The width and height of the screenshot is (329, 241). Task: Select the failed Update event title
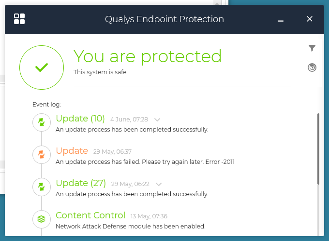tap(72, 151)
